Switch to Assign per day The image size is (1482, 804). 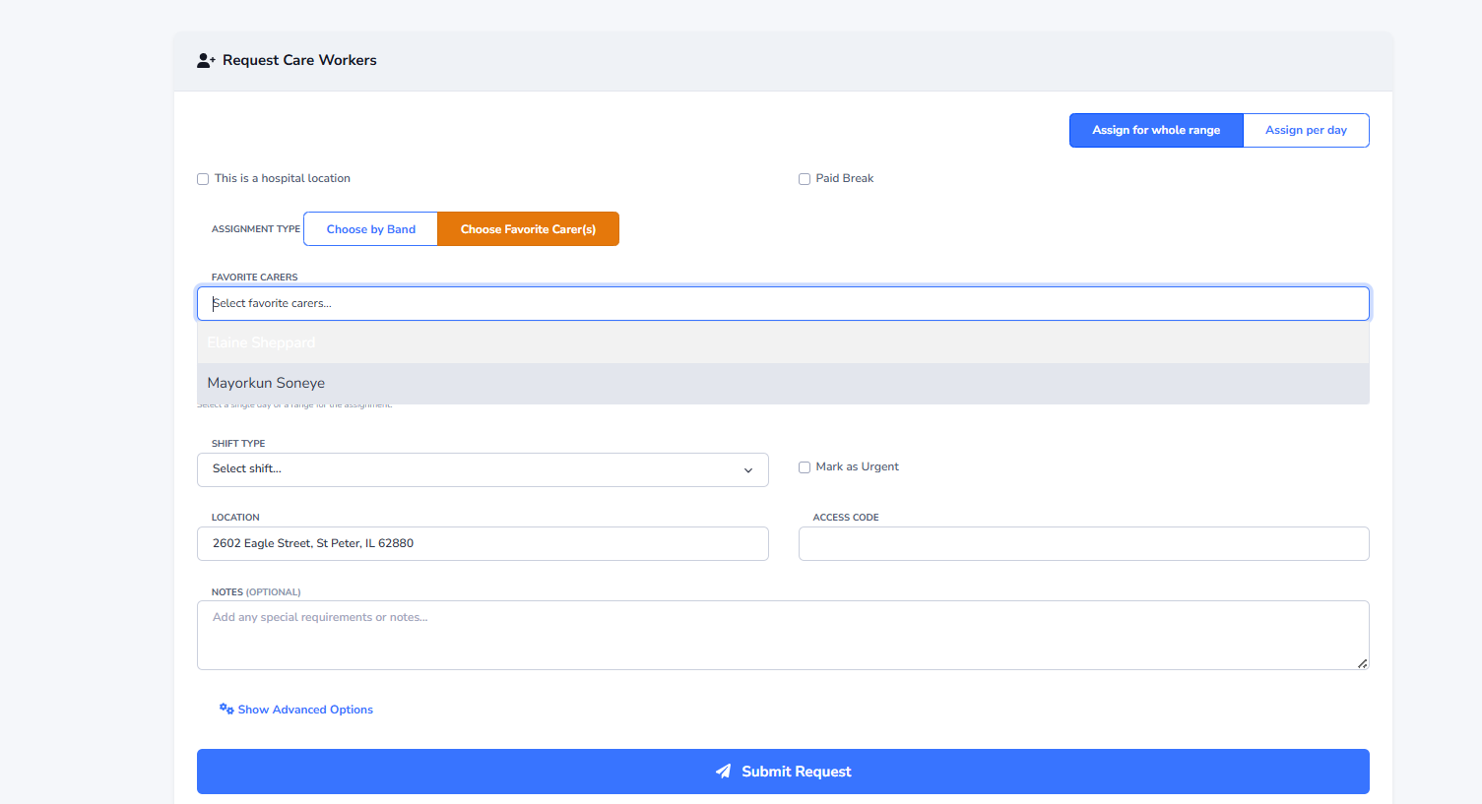[1306, 130]
